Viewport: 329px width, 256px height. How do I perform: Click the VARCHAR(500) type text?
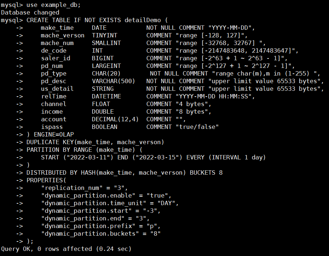coord(113,81)
